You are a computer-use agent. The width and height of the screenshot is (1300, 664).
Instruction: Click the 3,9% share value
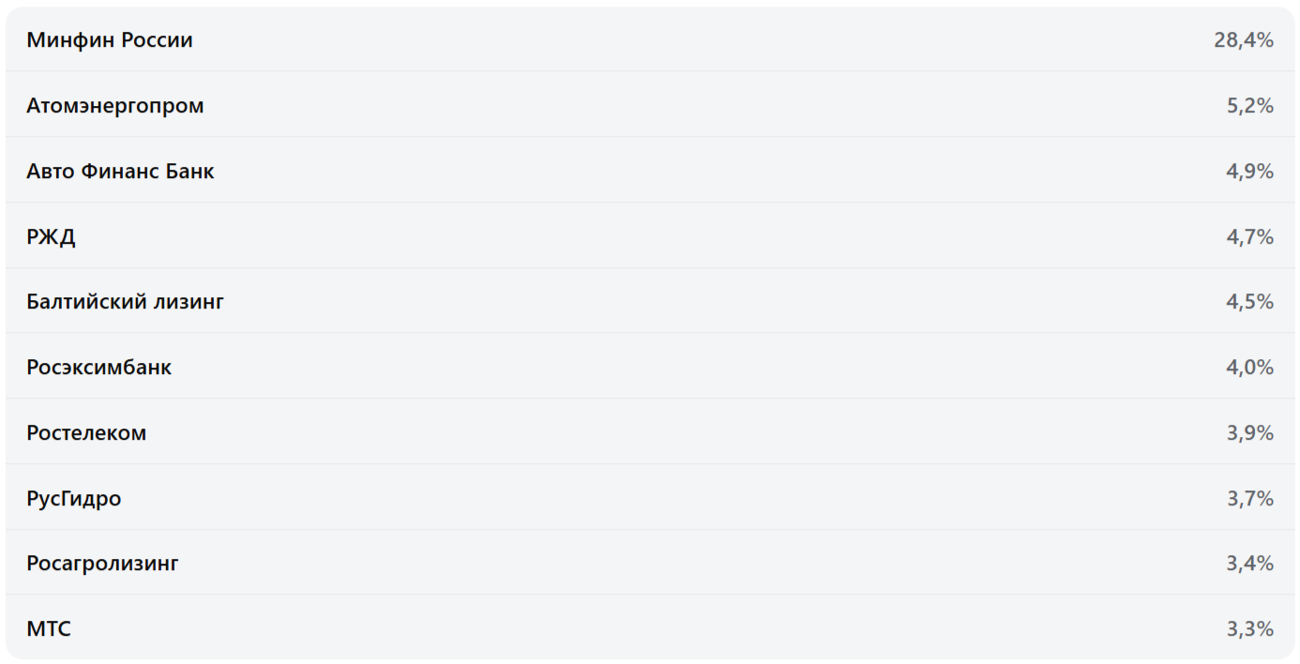1249,433
